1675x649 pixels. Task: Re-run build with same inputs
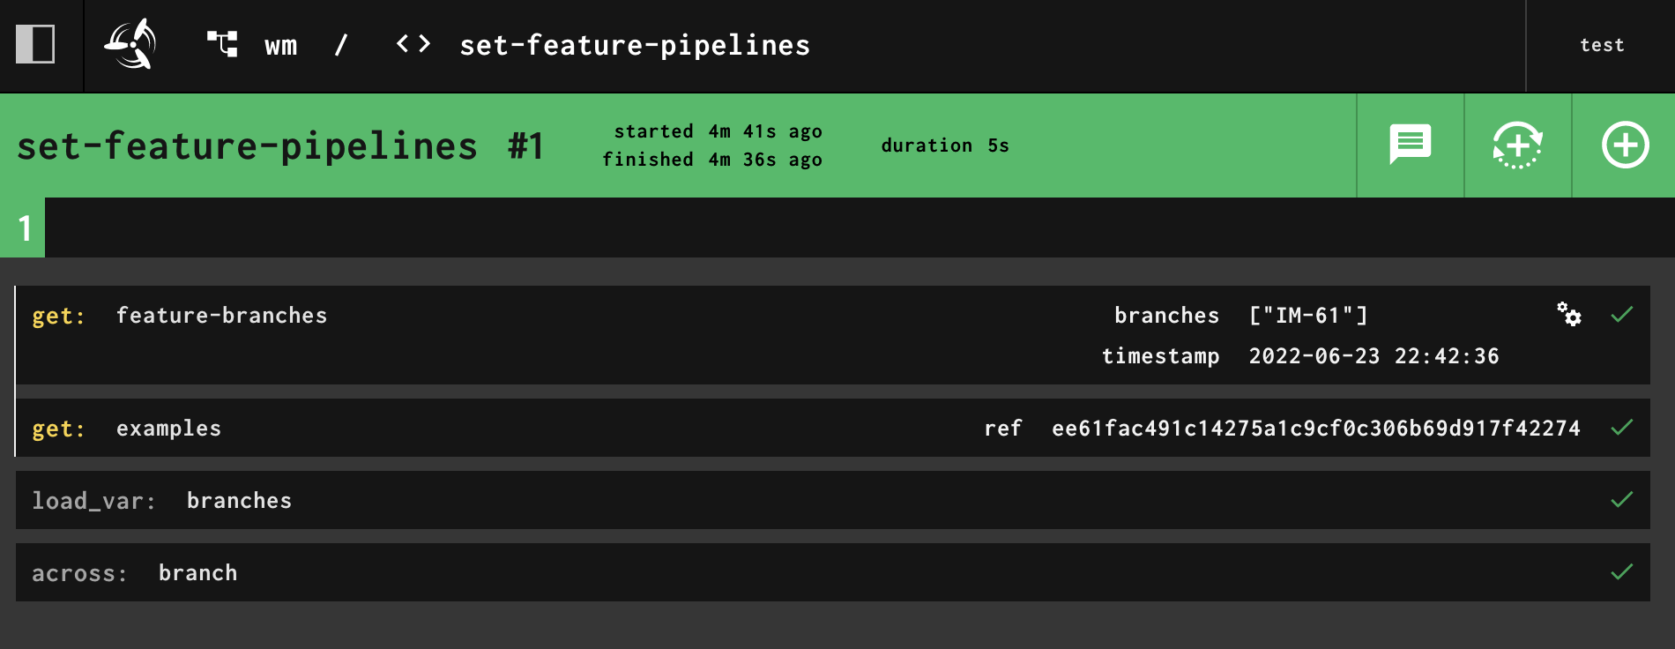coord(1517,145)
